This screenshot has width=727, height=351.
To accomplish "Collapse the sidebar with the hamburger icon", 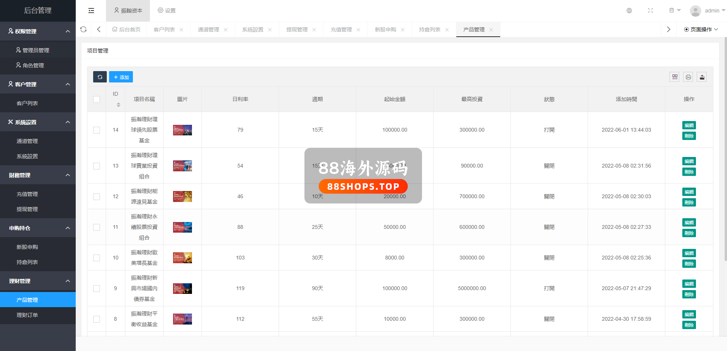I will pyautogui.click(x=91, y=11).
